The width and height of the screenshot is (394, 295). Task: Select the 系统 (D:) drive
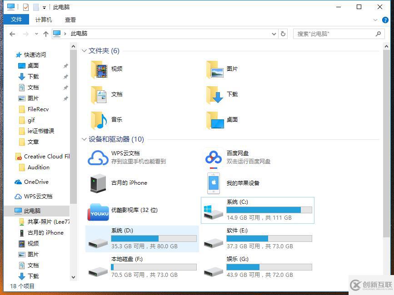point(142,239)
